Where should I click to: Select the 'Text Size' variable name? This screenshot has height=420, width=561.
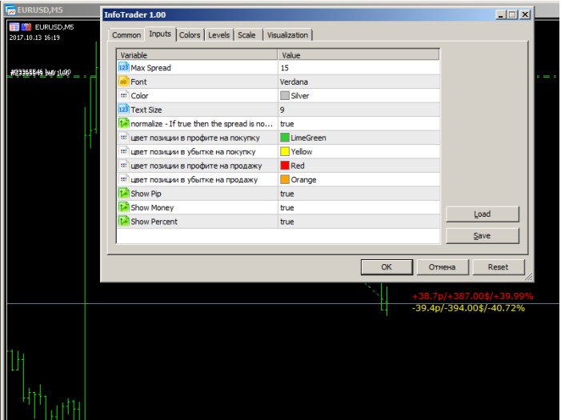[146, 110]
